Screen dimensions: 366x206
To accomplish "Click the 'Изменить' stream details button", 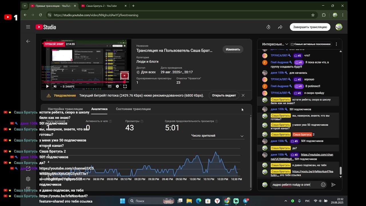I will click(233, 49).
